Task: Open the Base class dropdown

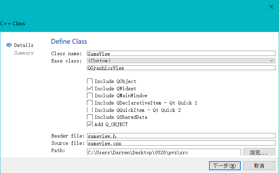Action: click(181, 61)
